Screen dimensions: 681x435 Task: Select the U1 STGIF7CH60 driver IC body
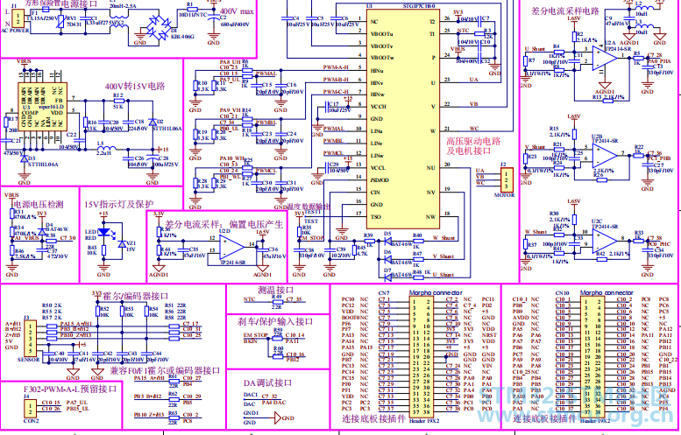pos(403,119)
